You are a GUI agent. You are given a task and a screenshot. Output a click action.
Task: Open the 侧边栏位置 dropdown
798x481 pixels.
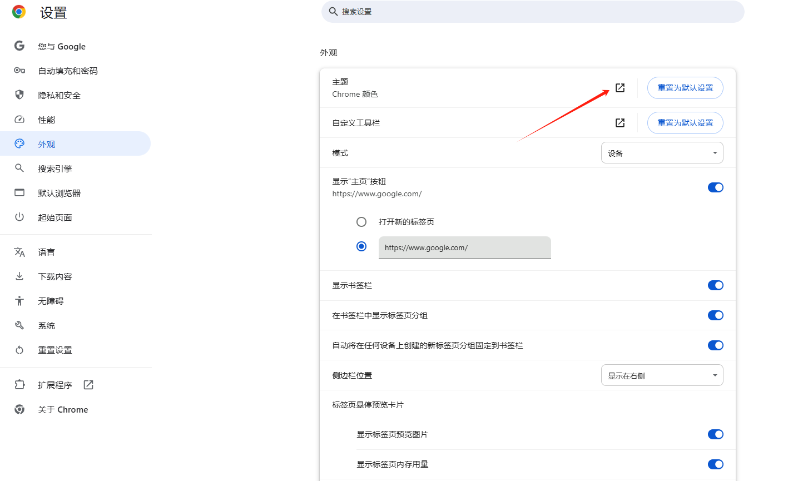[x=662, y=375]
